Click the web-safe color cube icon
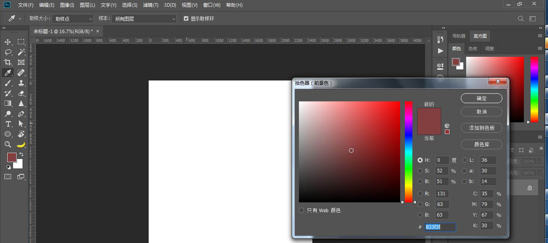Screen dimensions: 548x243 447,126
